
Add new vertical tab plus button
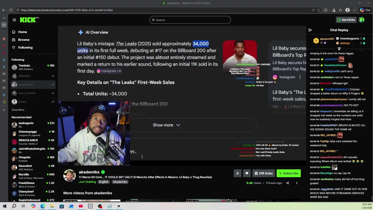pyautogui.click(x=4, y=110)
